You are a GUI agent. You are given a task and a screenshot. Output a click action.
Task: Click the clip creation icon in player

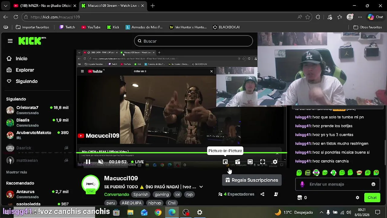click(x=238, y=162)
